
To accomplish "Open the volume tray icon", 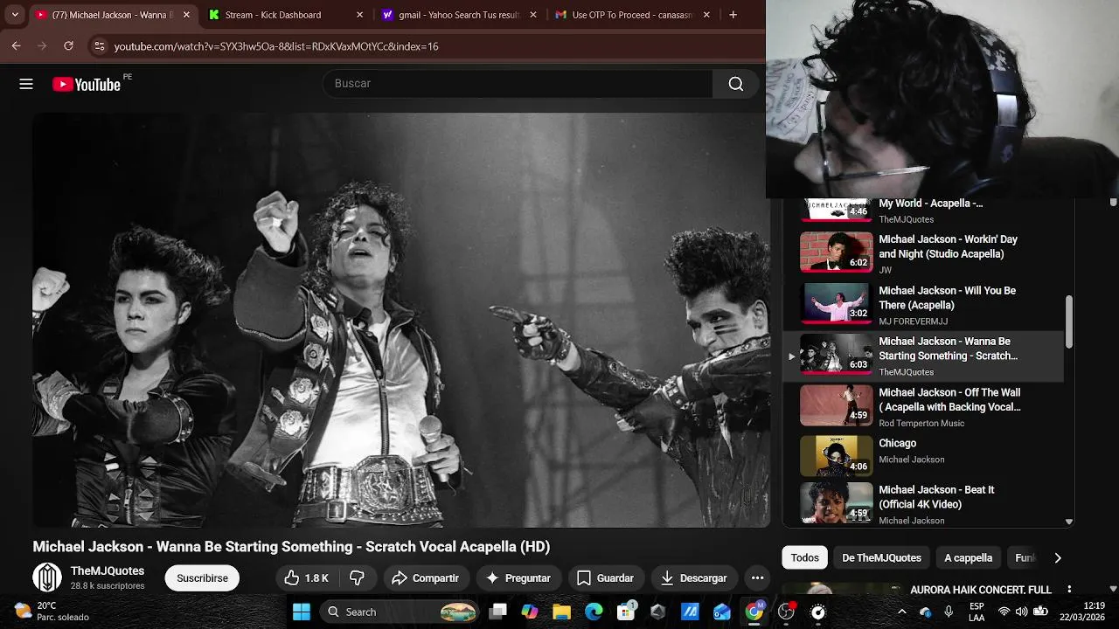I will coord(1021,612).
